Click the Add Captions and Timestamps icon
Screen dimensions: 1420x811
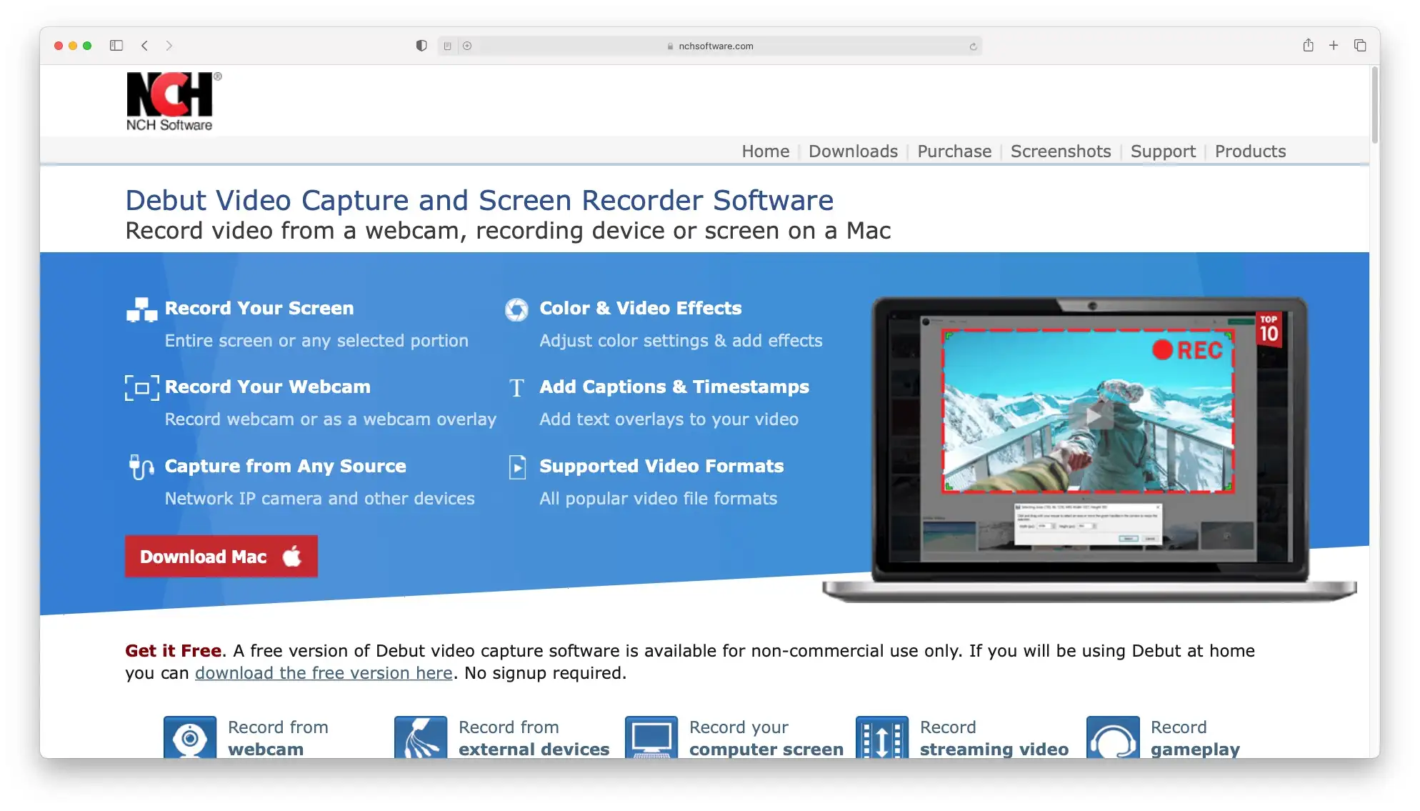(517, 387)
